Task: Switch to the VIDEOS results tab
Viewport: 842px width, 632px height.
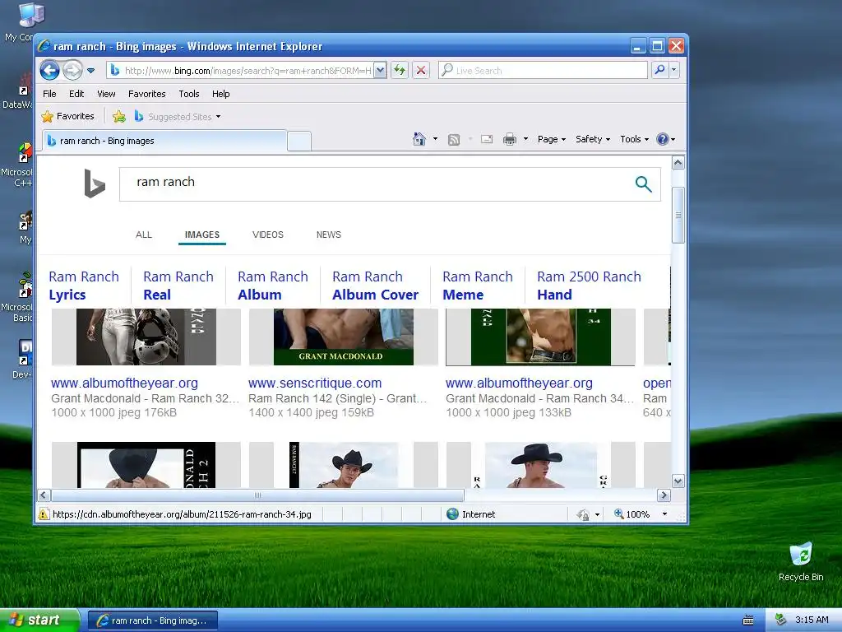Action: click(268, 235)
